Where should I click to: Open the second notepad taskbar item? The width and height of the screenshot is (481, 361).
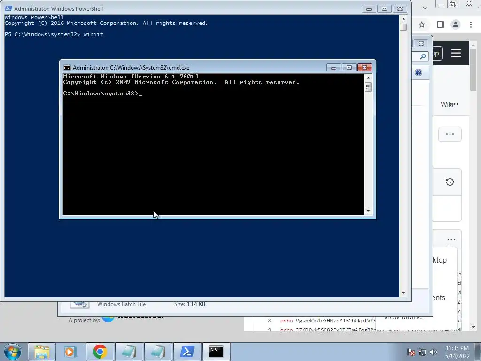pos(158,352)
